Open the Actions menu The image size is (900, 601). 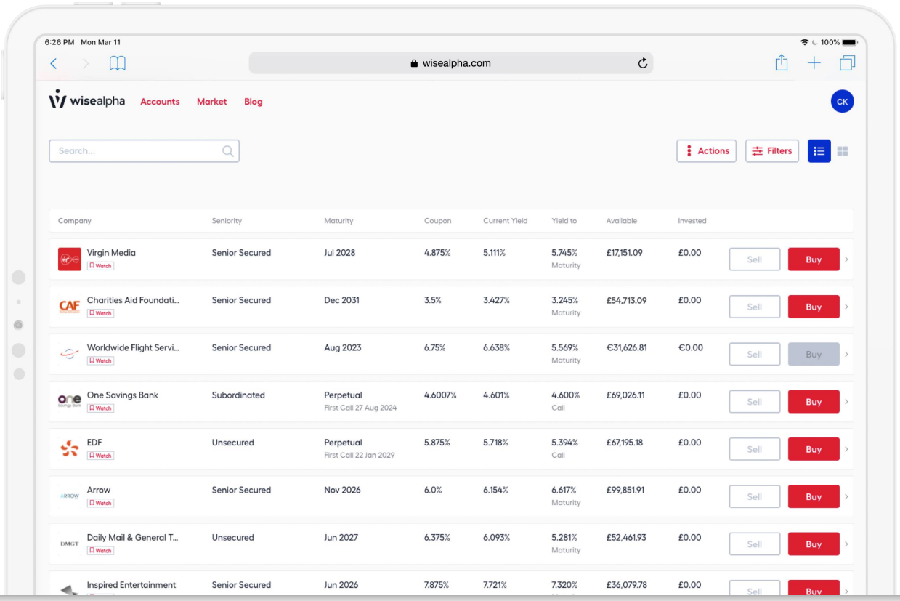pos(706,151)
